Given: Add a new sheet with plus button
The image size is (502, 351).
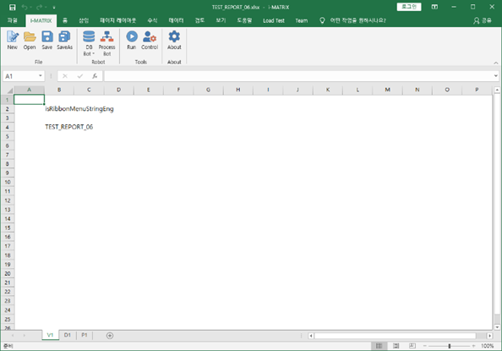Looking at the screenshot, I should point(110,336).
